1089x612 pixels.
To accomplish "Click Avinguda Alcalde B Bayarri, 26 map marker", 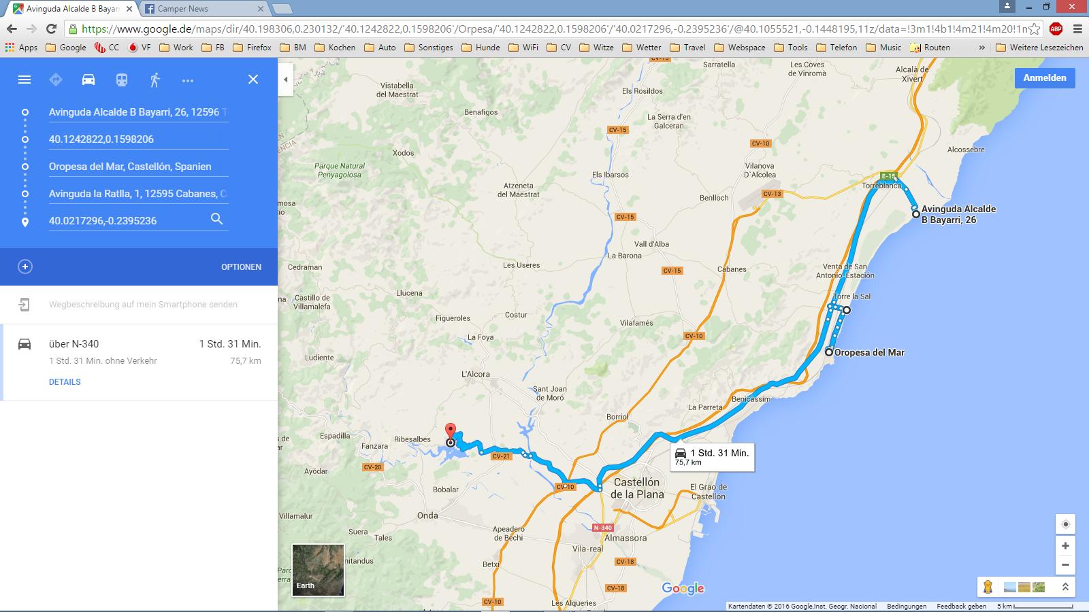I will (x=916, y=214).
